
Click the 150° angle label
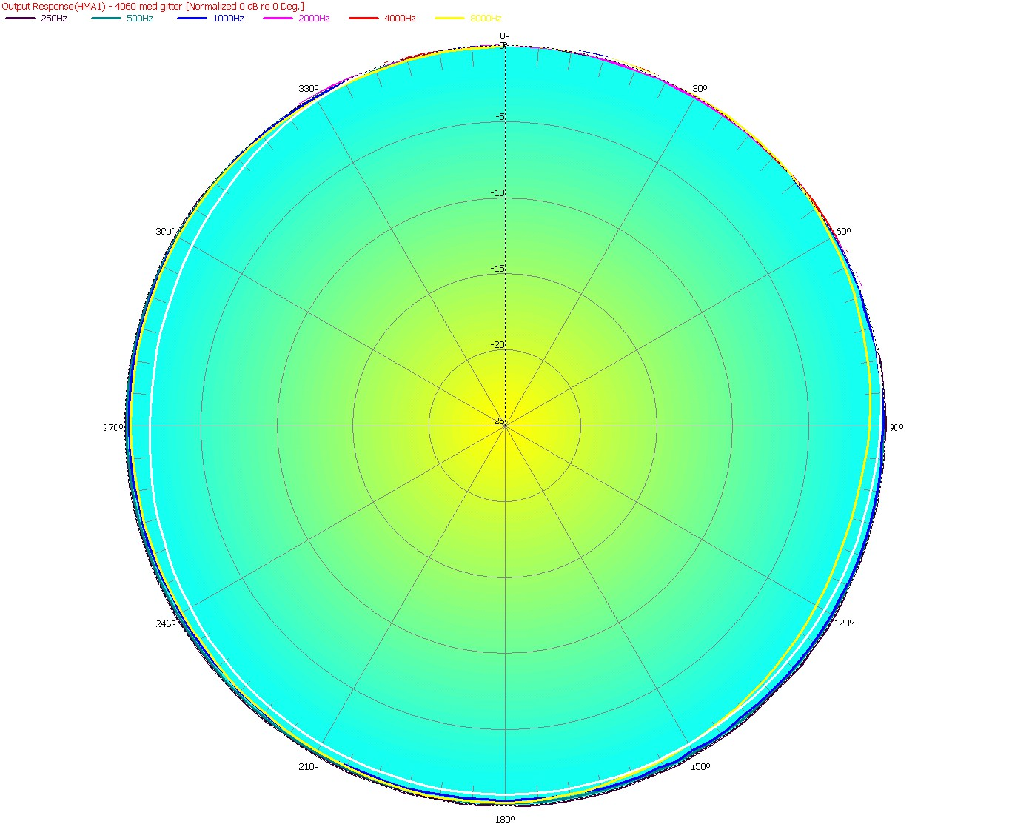tap(700, 766)
